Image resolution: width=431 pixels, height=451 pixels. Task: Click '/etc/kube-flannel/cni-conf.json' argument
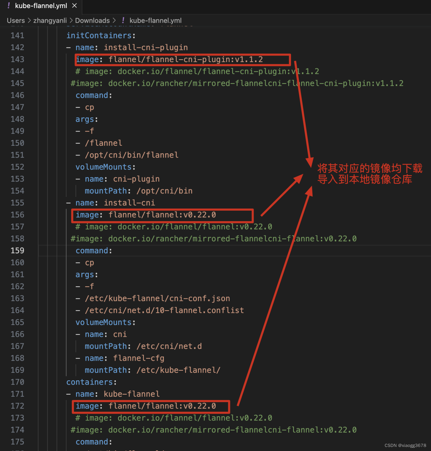[157, 298]
